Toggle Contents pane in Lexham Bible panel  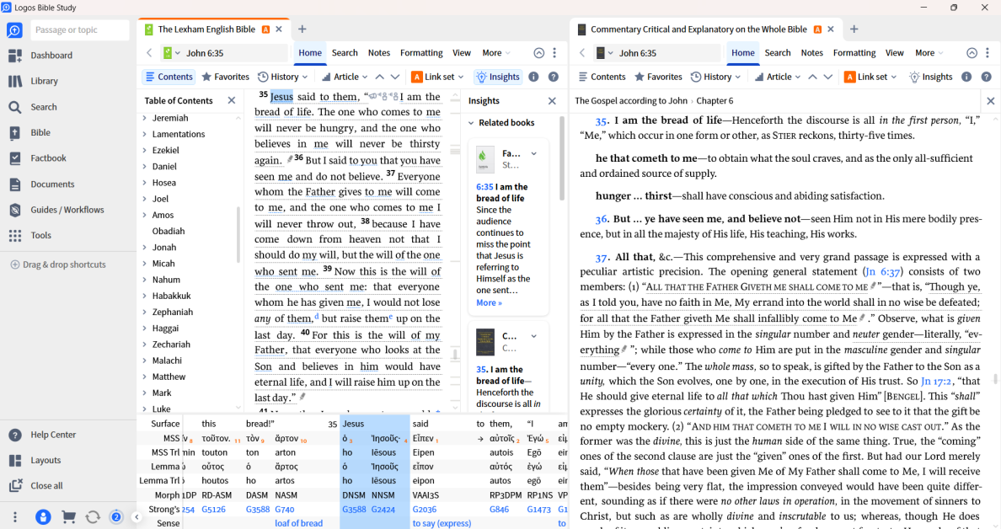169,77
